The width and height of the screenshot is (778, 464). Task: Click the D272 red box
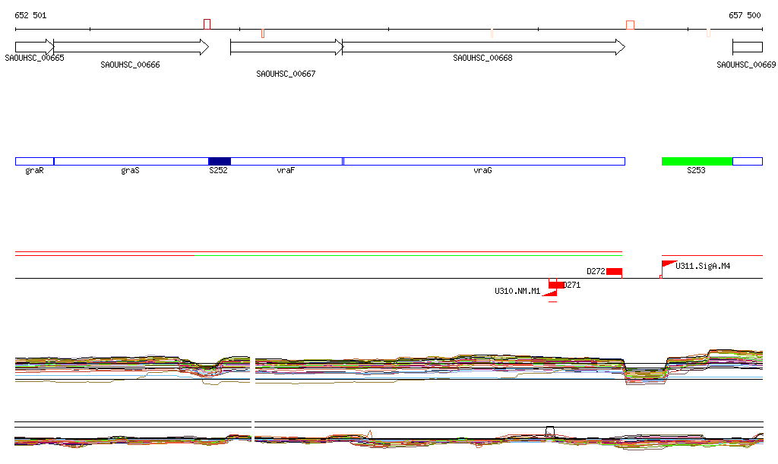(x=614, y=272)
